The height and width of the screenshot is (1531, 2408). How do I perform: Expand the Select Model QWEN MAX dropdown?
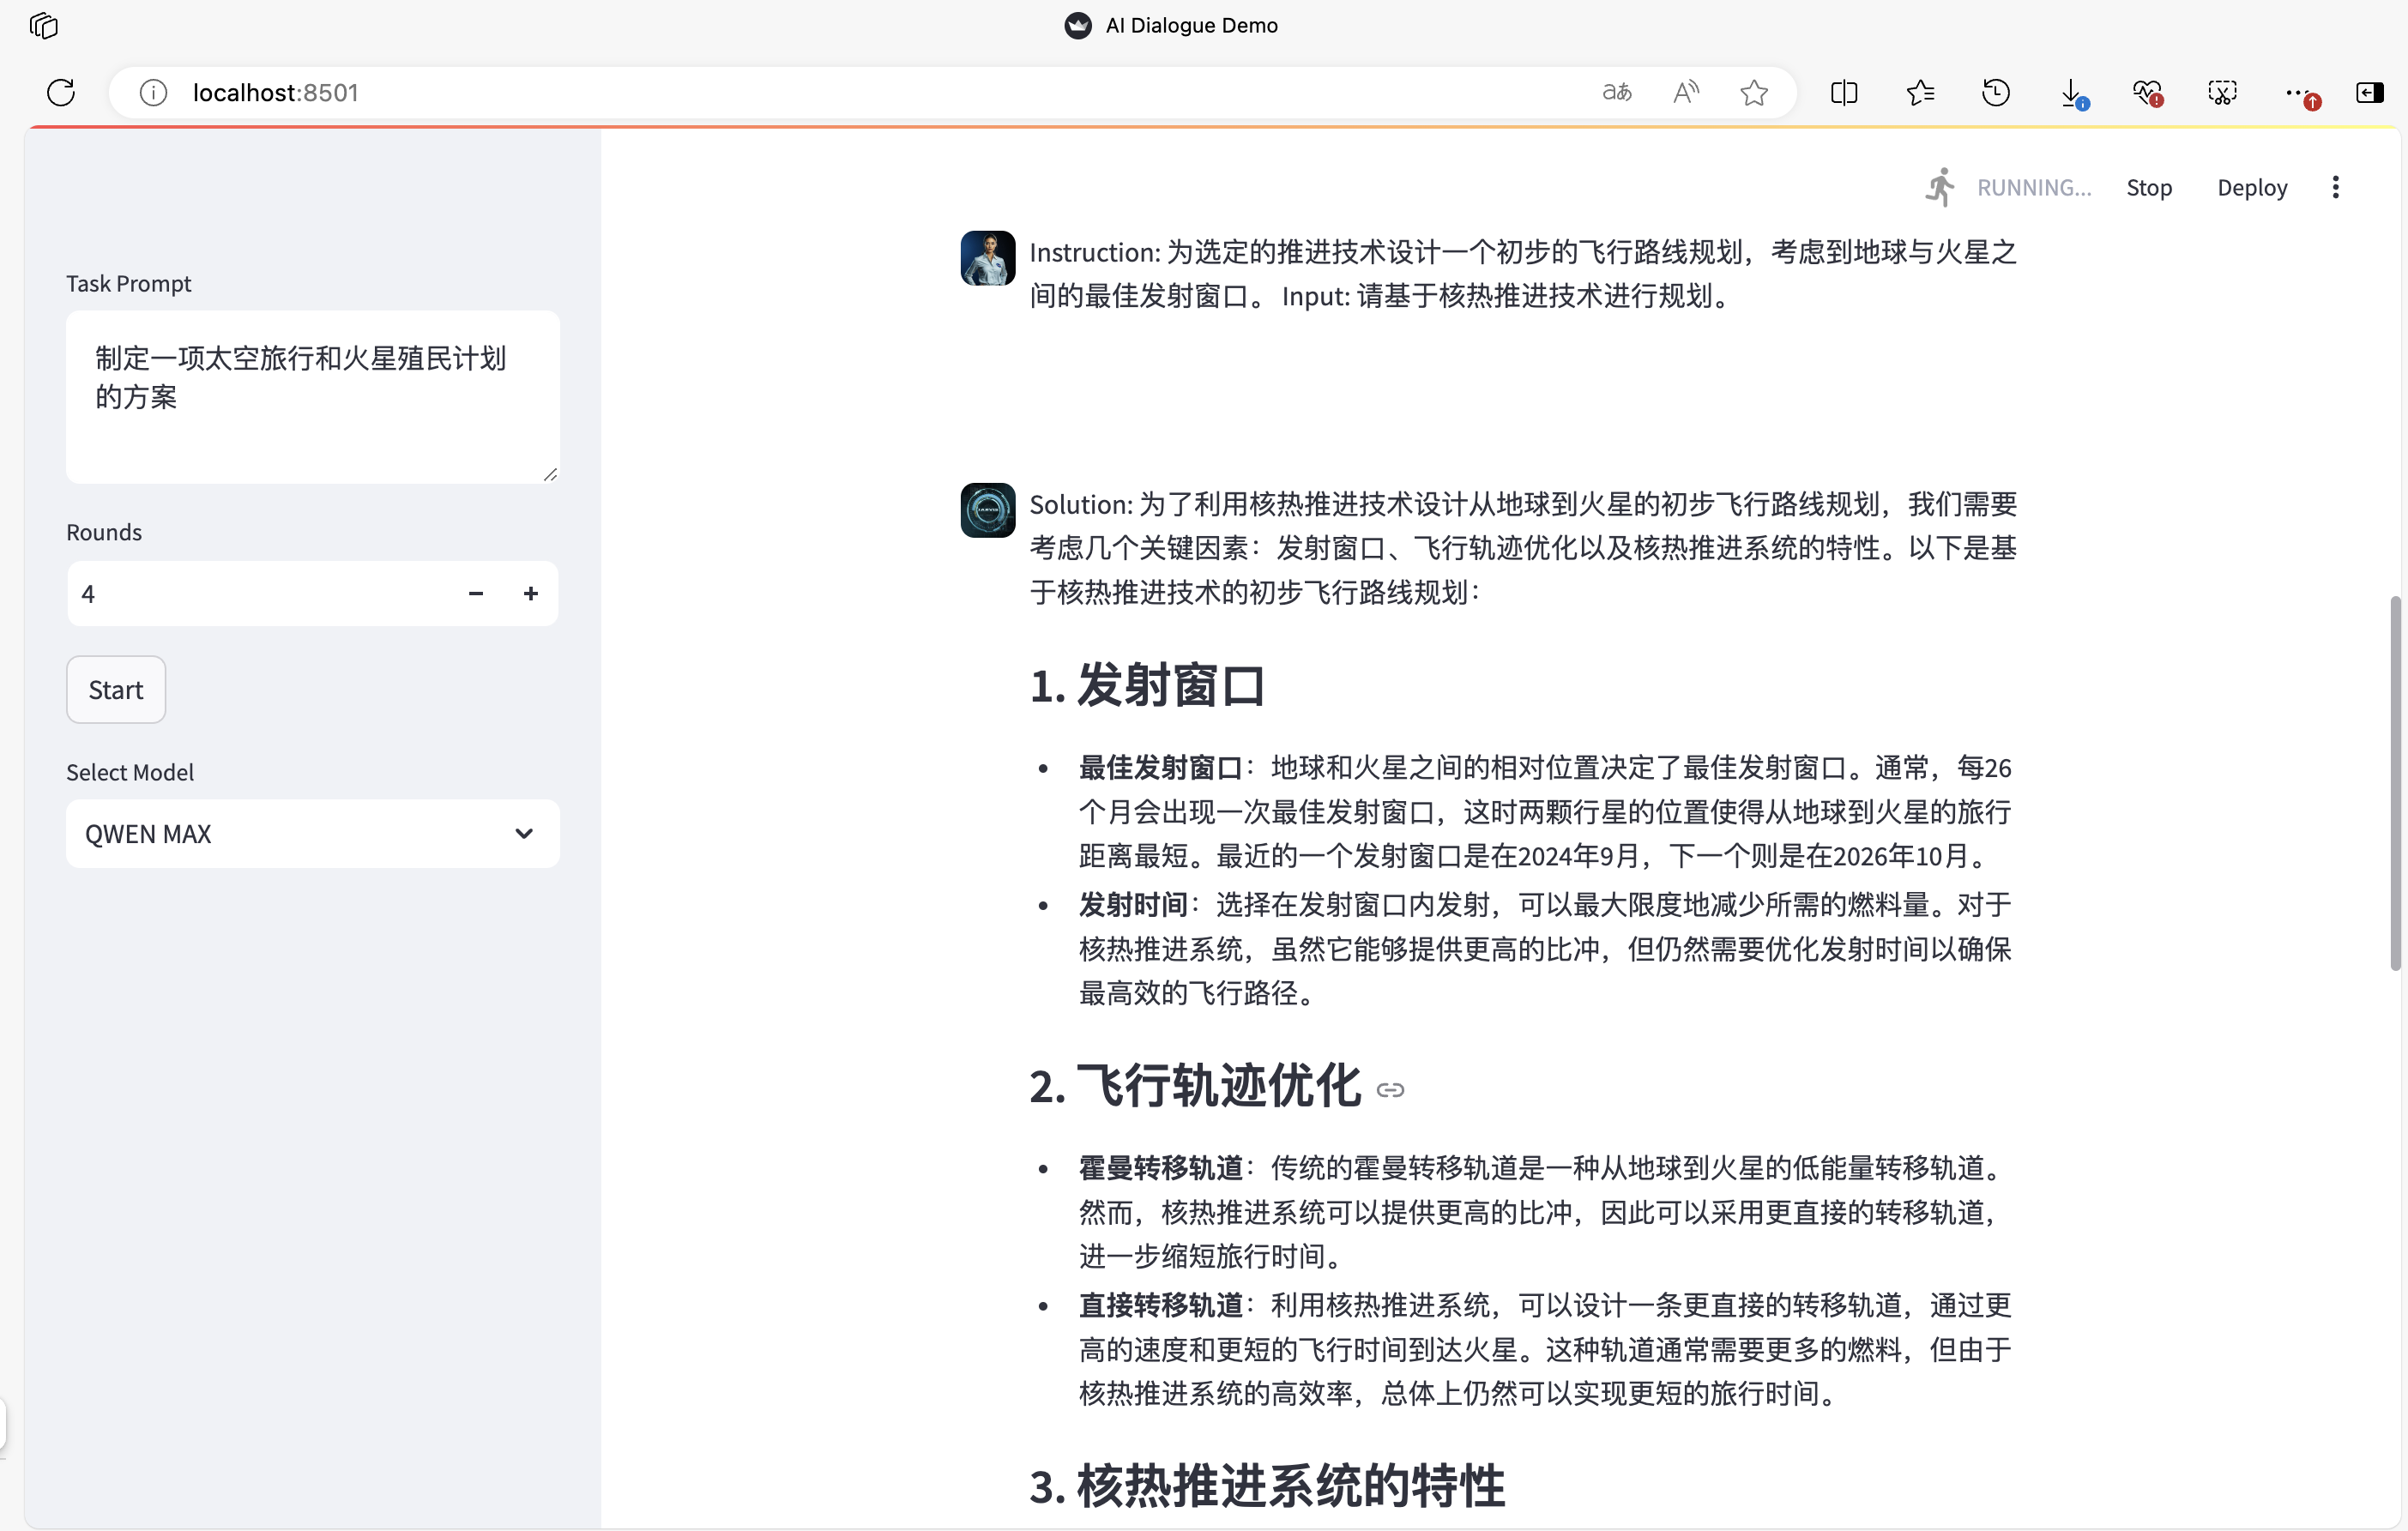312,834
